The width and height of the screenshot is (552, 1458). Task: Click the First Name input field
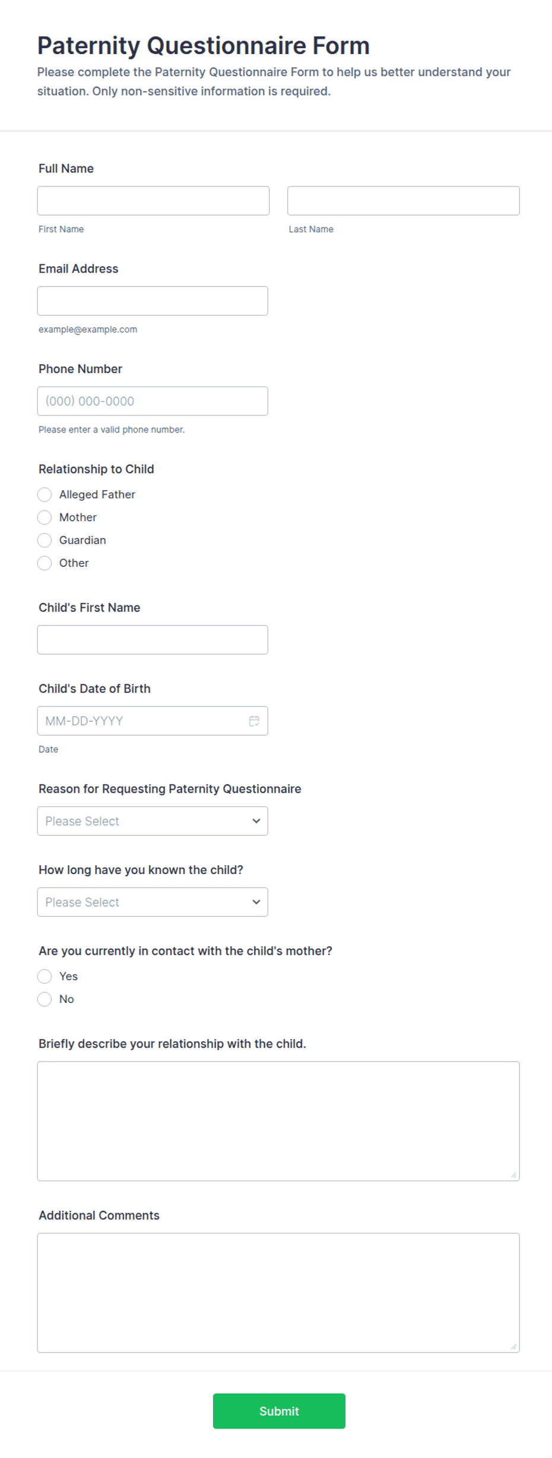153,201
